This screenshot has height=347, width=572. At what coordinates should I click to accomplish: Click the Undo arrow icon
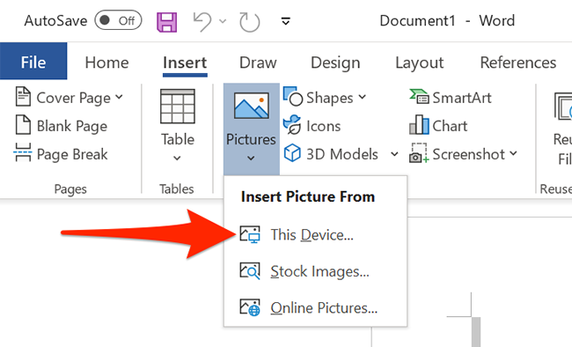click(x=202, y=21)
